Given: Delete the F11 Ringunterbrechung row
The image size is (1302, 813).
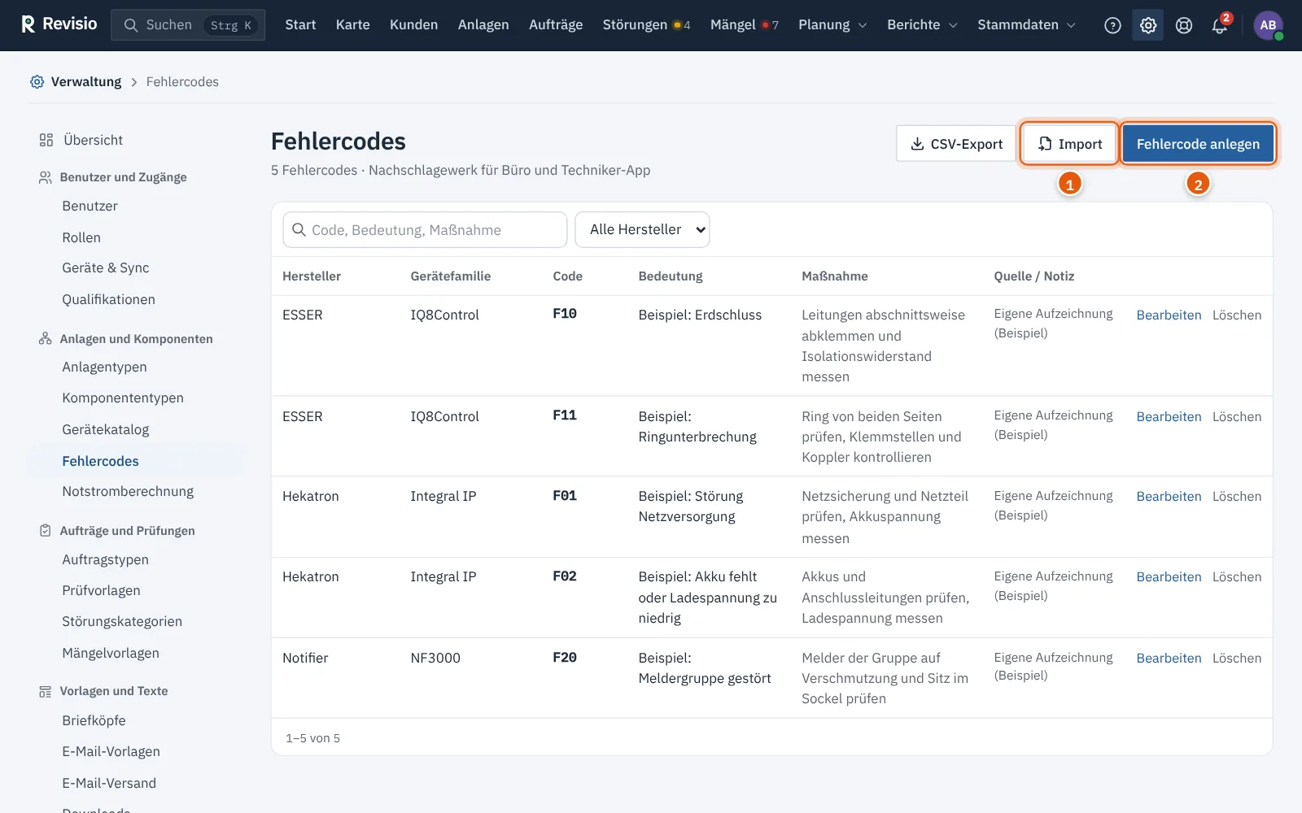Looking at the screenshot, I should tap(1237, 417).
